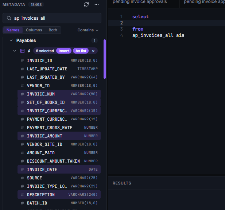
Task: Open first pending invoice approvals tab
Action: point(140,2)
